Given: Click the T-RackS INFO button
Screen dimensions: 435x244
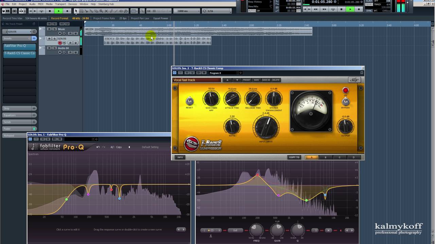Looking at the screenshot, I should pyautogui.click(x=180, y=157).
